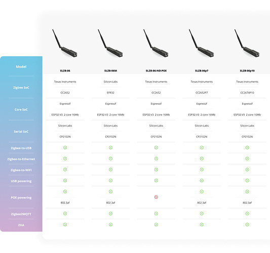
Task: Click SLZB-06 POE powering green checkmark
Action: (x=65, y=191)
